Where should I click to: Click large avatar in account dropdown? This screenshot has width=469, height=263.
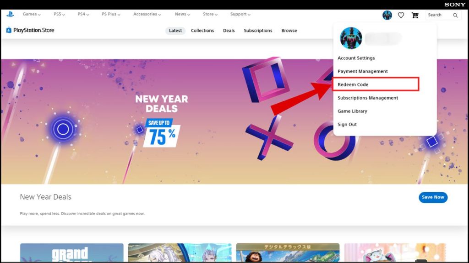tap(351, 38)
